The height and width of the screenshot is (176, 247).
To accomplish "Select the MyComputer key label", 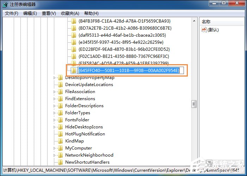I will pyautogui.click(x=79, y=148).
